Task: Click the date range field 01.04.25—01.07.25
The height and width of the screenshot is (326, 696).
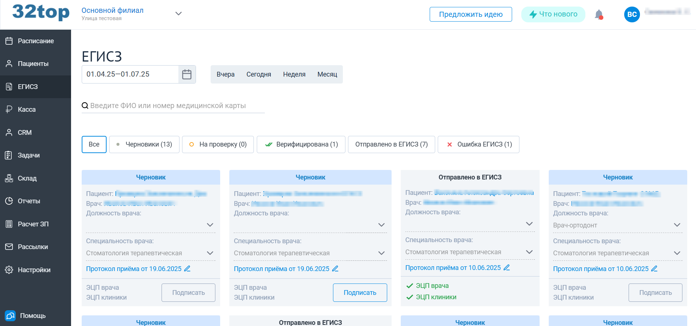Action: click(x=130, y=74)
